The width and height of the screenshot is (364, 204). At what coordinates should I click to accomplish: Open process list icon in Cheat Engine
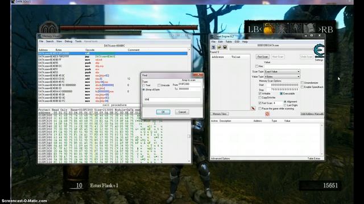tap(213, 47)
